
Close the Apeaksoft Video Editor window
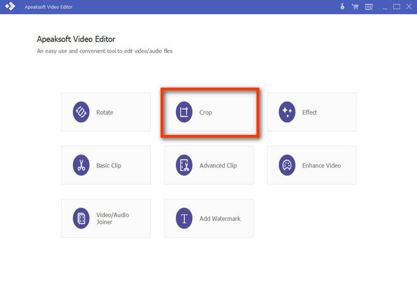tap(409, 6)
